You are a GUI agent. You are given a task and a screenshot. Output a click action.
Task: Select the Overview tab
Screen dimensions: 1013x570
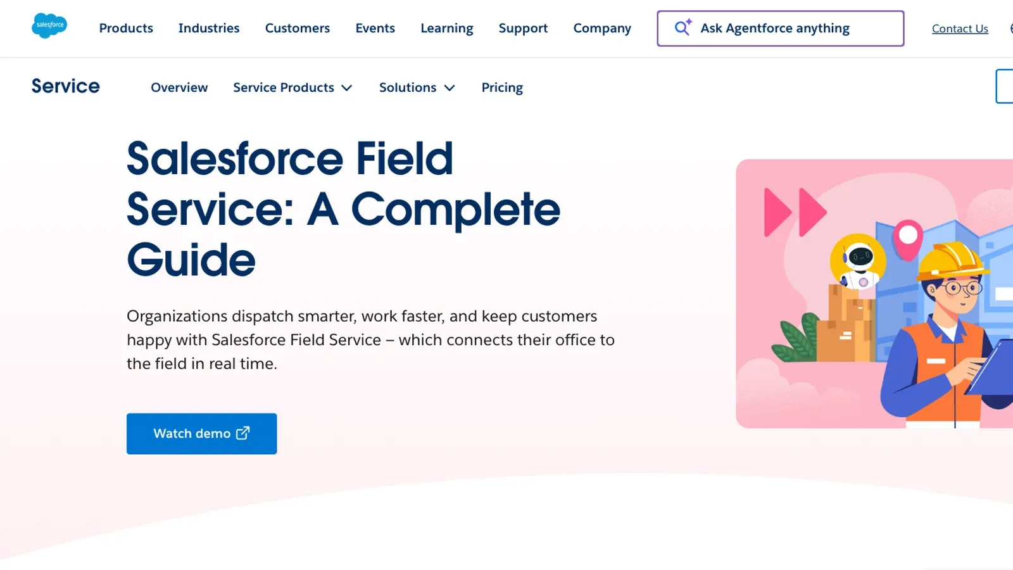coord(179,87)
